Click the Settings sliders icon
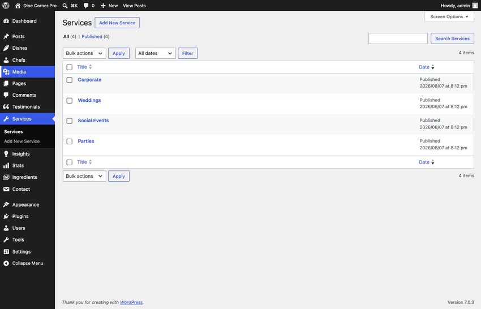The image size is (481, 309). 6,251
